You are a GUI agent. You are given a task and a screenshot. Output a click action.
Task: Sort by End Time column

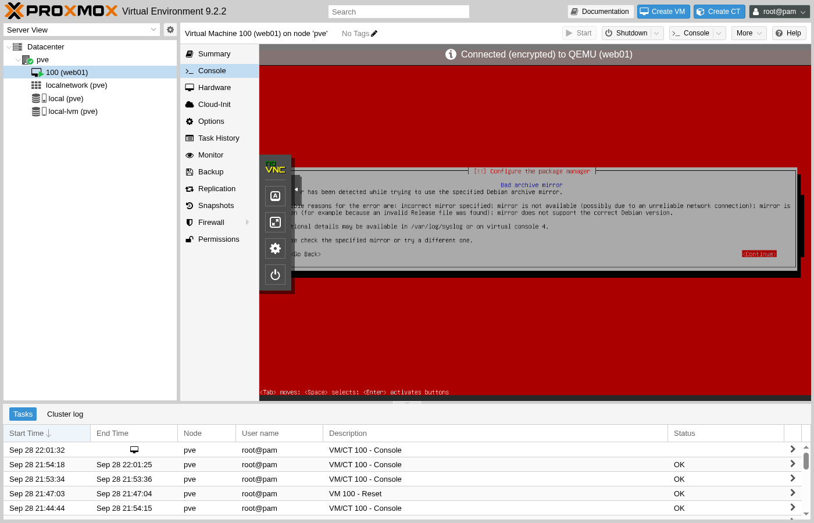coord(134,434)
